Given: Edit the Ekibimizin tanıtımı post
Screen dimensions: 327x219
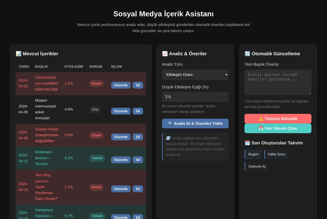Looking at the screenshot, I should pyautogui.click(x=121, y=160).
